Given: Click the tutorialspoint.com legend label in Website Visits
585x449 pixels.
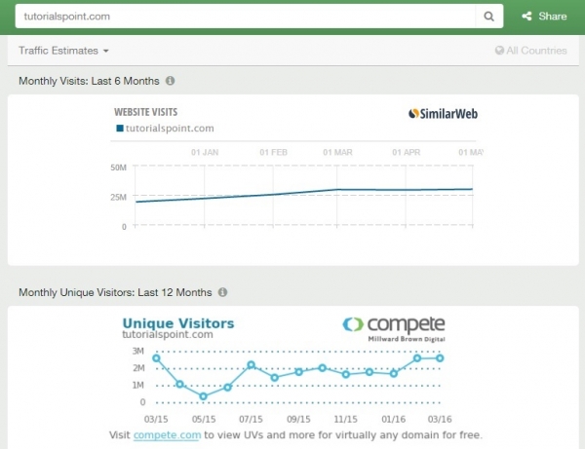Looking at the screenshot, I should (x=170, y=129).
